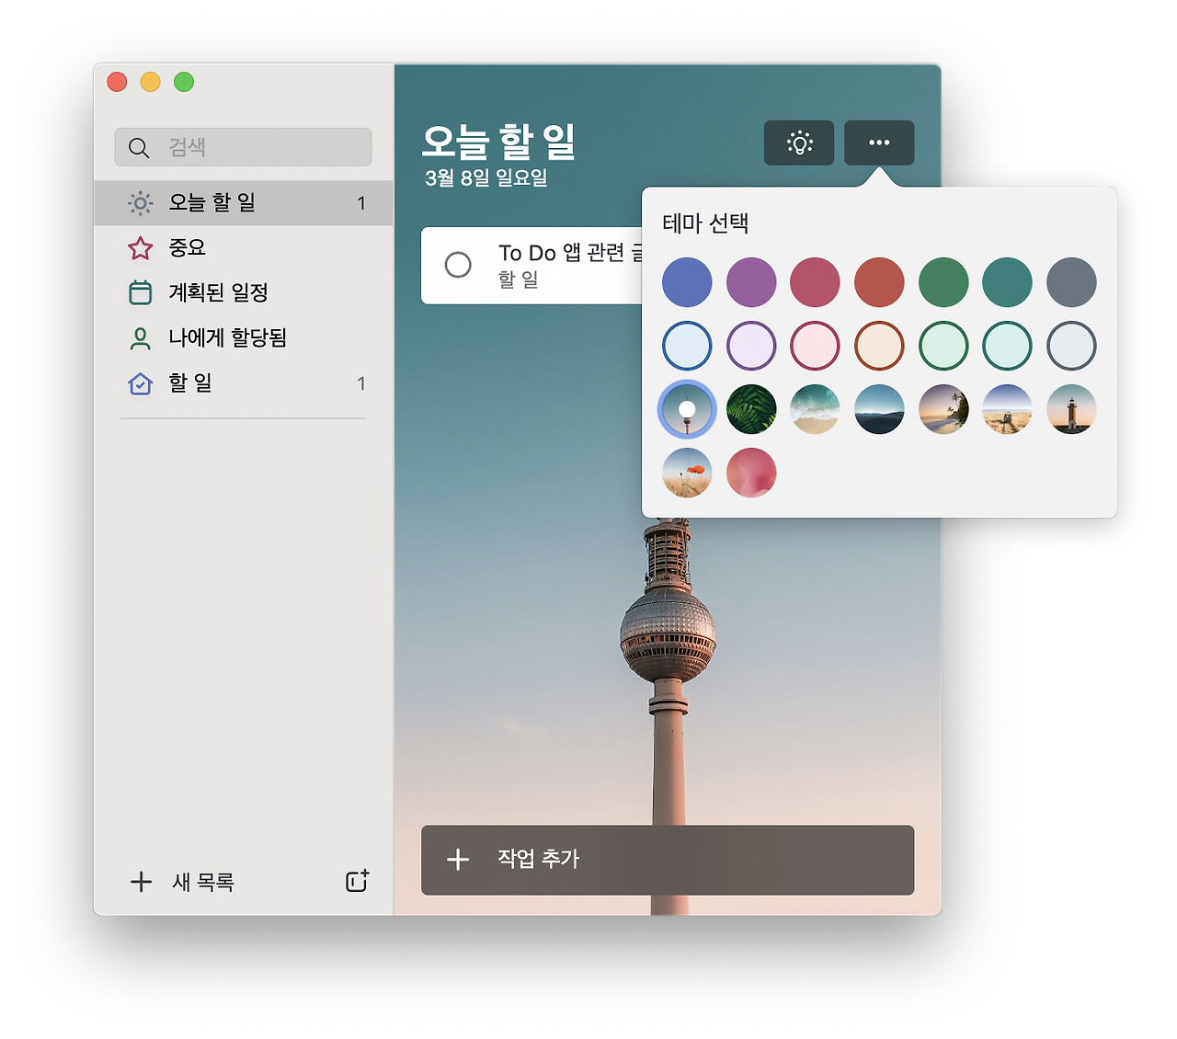Click the magnifier icon in the search bar
Screen dimensions: 1177x1039
point(139,147)
